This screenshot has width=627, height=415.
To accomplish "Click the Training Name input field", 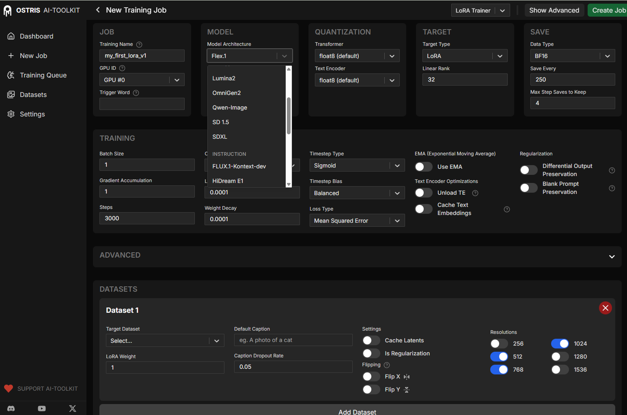I will point(142,56).
